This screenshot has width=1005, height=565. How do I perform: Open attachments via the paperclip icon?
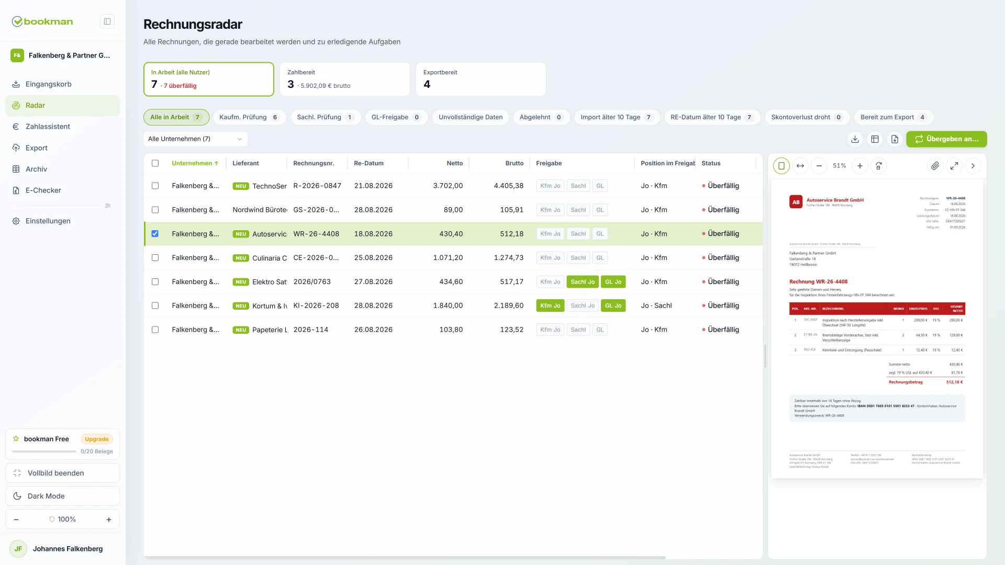click(935, 166)
